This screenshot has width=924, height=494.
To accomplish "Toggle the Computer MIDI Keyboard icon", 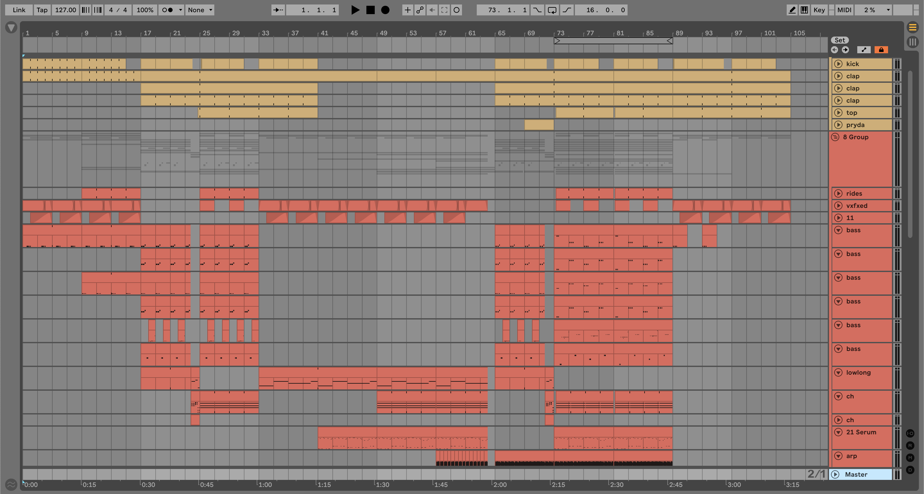I will coord(804,10).
